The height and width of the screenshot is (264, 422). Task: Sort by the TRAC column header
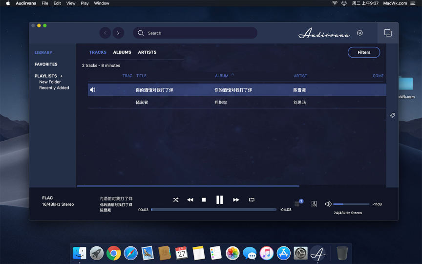(127, 76)
